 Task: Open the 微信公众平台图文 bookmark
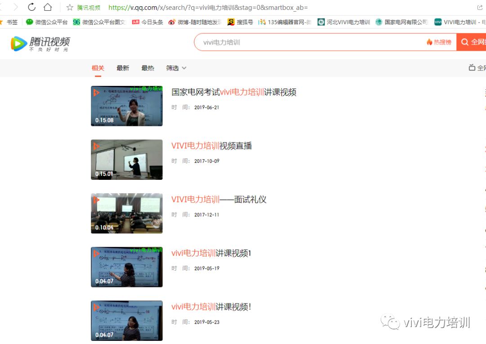[x=99, y=22]
